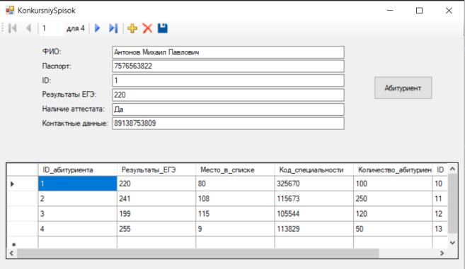Image resolution: width=465 pixels, height=269 pixels.
Task: Add new record with plus icon
Action: pyautogui.click(x=132, y=28)
